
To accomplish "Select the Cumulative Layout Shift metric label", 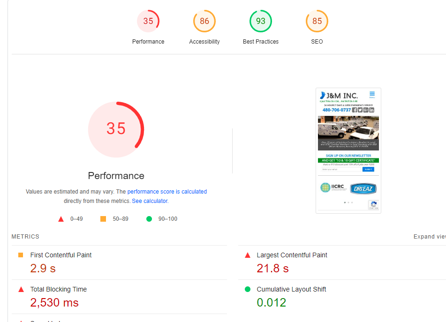I will pyautogui.click(x=291, y=289).
